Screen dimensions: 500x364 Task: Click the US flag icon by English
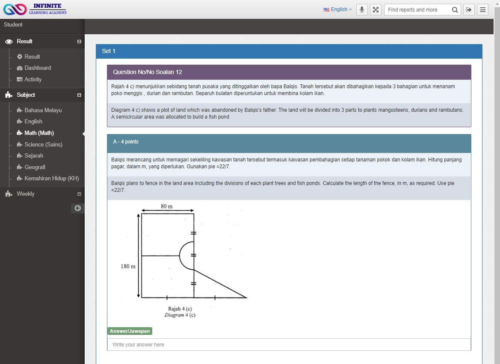coord(326,9)
